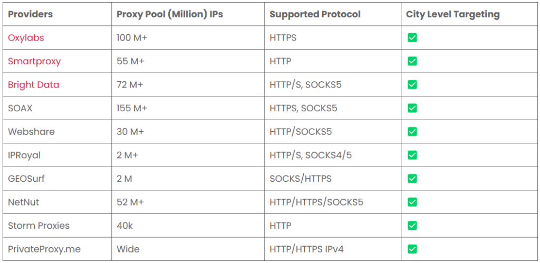Click the Webshare row green checkmark
This screenshot has height=263, width=540.
point(412,132)
